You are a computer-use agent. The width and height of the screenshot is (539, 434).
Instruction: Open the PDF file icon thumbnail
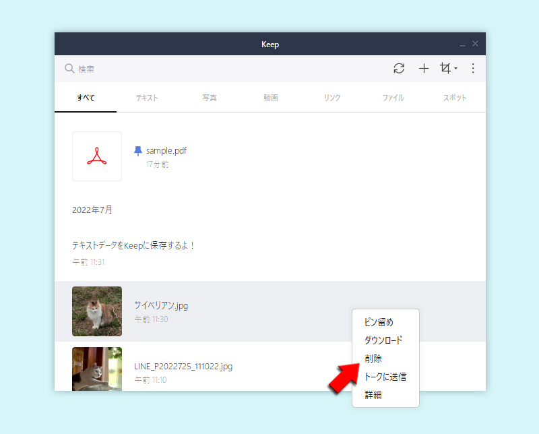click(x=97, y=156)
